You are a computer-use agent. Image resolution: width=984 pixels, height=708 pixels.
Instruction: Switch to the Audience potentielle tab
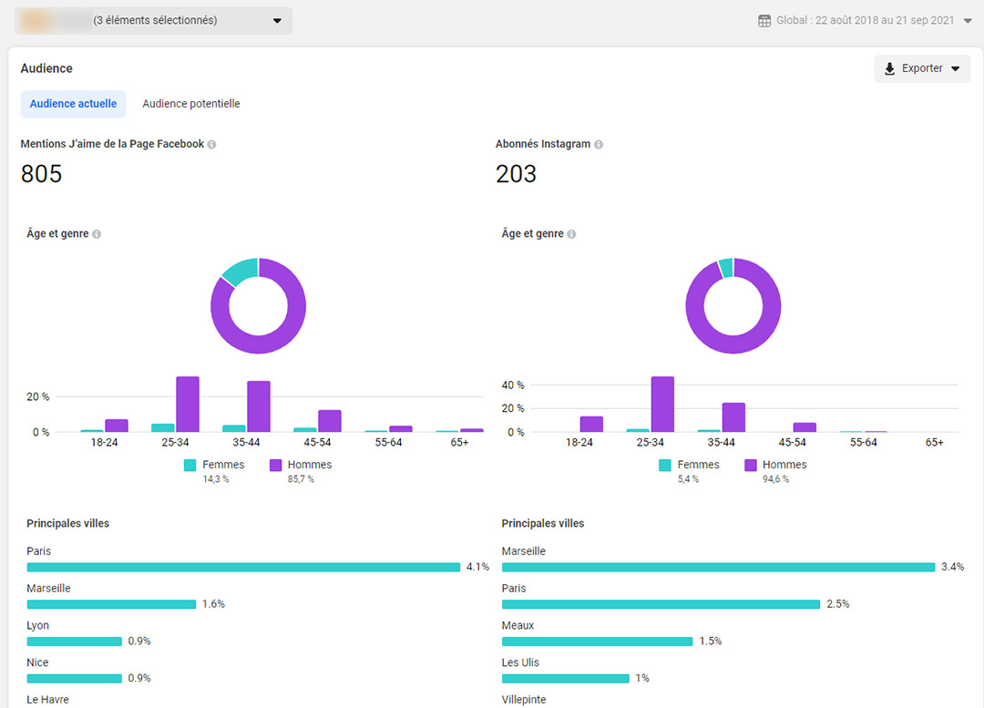[190, 104]
